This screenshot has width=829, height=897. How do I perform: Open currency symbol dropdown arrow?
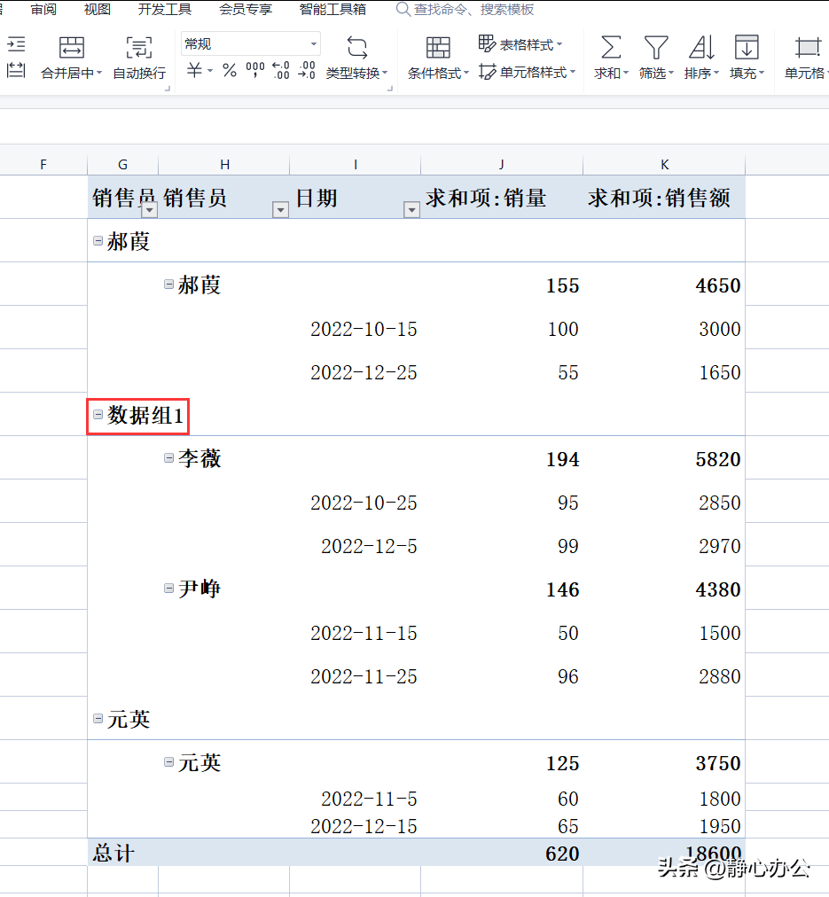coord(210,70)
